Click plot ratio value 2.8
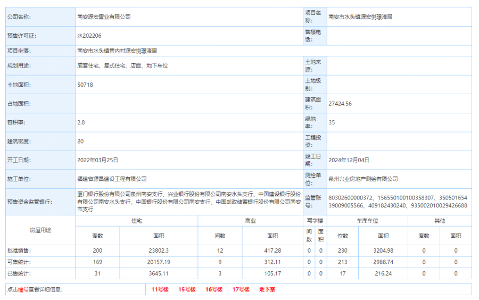This screenshot has width=479, height=300. [81, 122]
